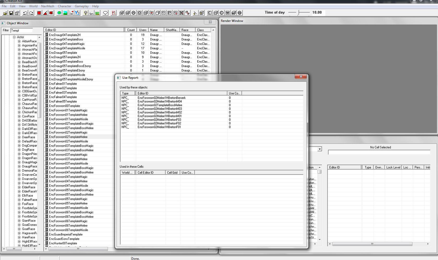Toggle the Sky toolbar icon
The width and height of the screenshot is (438, 260).
(x=91, y=13)
